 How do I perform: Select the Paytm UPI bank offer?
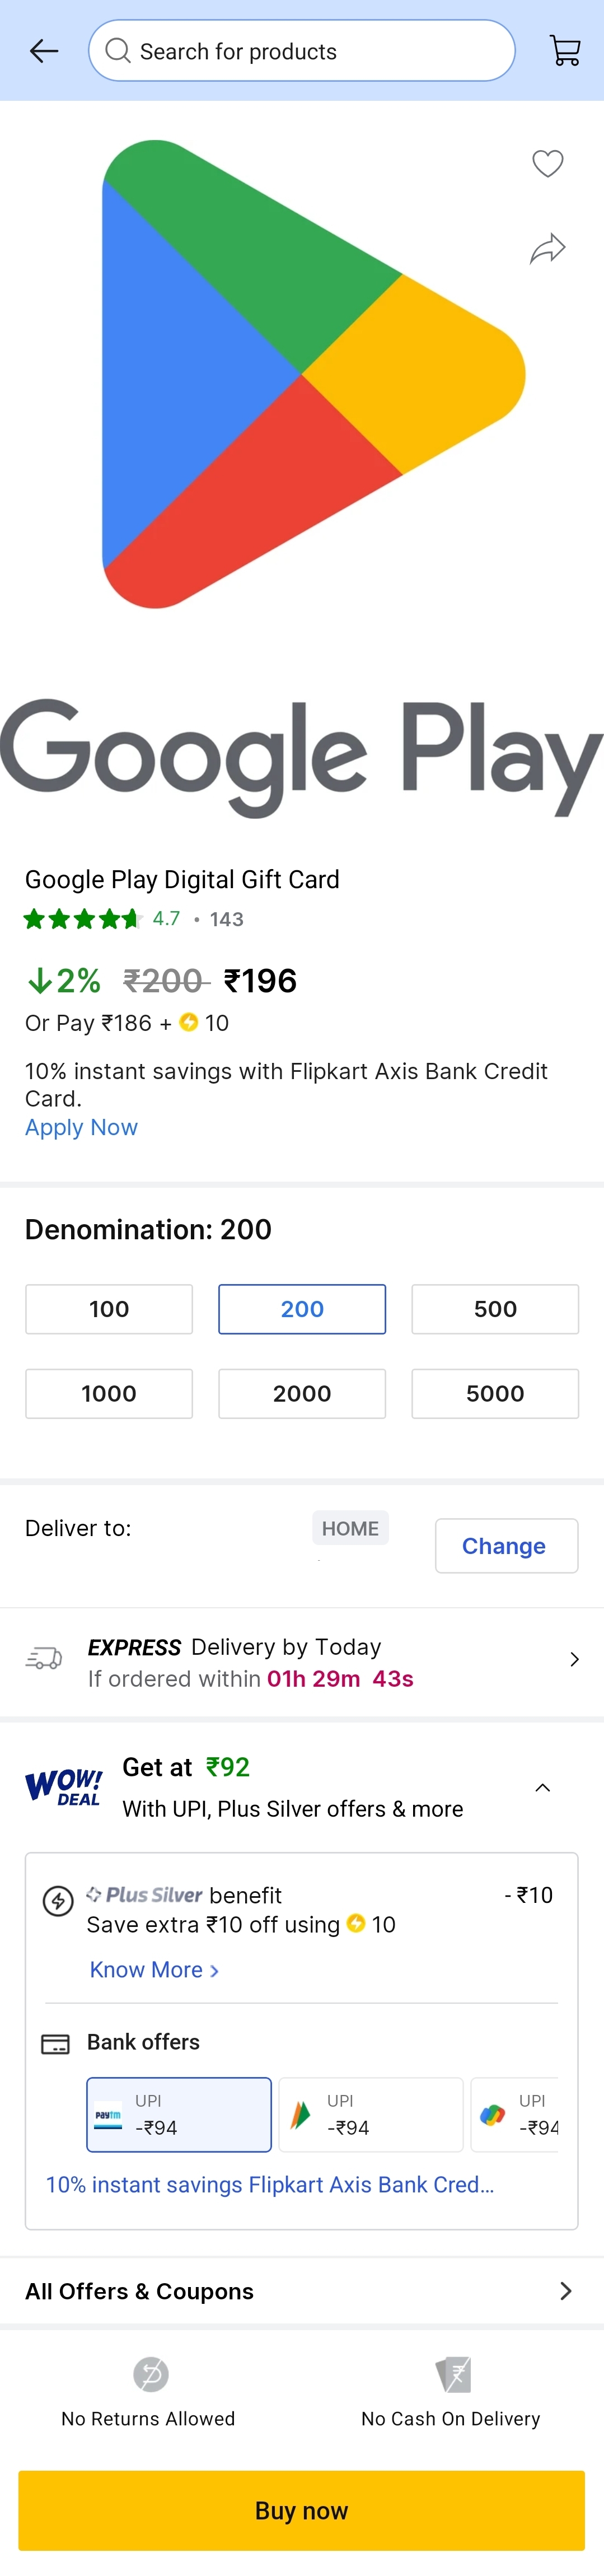178,2115
